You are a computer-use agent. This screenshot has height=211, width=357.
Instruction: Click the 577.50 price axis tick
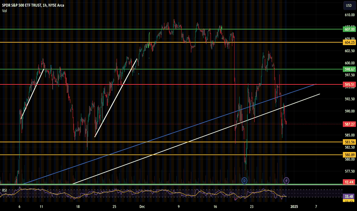tap(350, 171)
